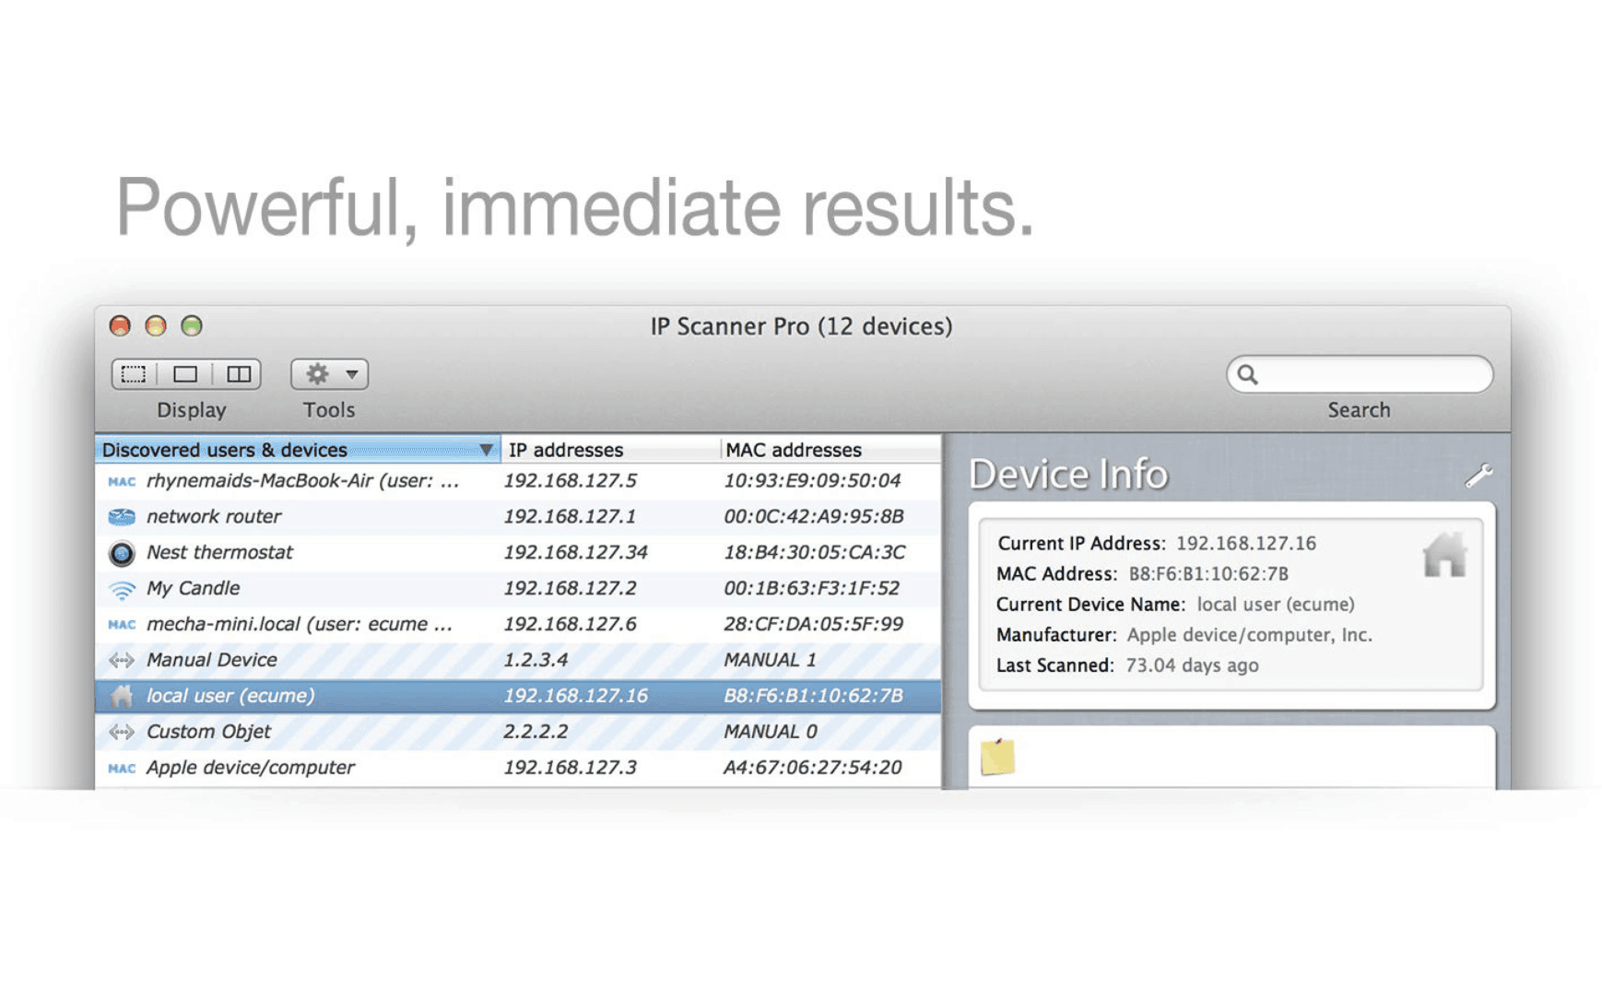Click IP address 192.168.127.5 cell
Image resolution: width=1602 pixels, height=999 pixels.
tap(570, 481)
